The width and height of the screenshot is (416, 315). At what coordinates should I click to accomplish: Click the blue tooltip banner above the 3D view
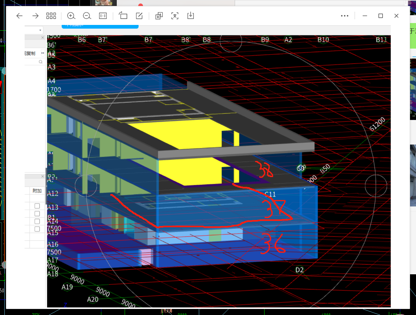tap(100, 27)
